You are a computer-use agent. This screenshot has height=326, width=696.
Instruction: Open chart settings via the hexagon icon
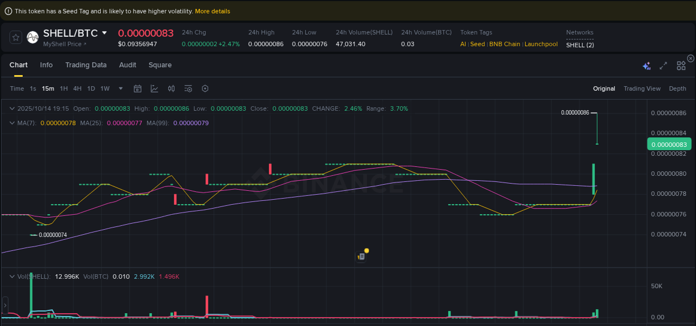(204, 88)
